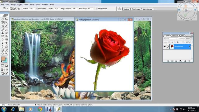Select the Clone Stamp tool
Image resolution: width=199 pixels, height=112 pixels.
2,33
